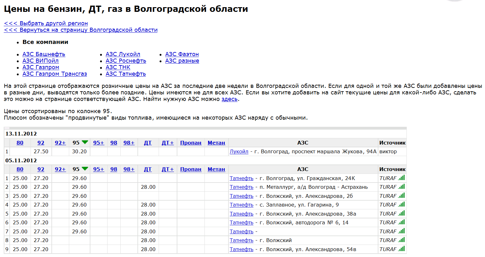The height and width of the screenshot is (257, 485).
Task: Click the signal bars icon for Татнефть автодорога № 6, 14
Action: 401,222
